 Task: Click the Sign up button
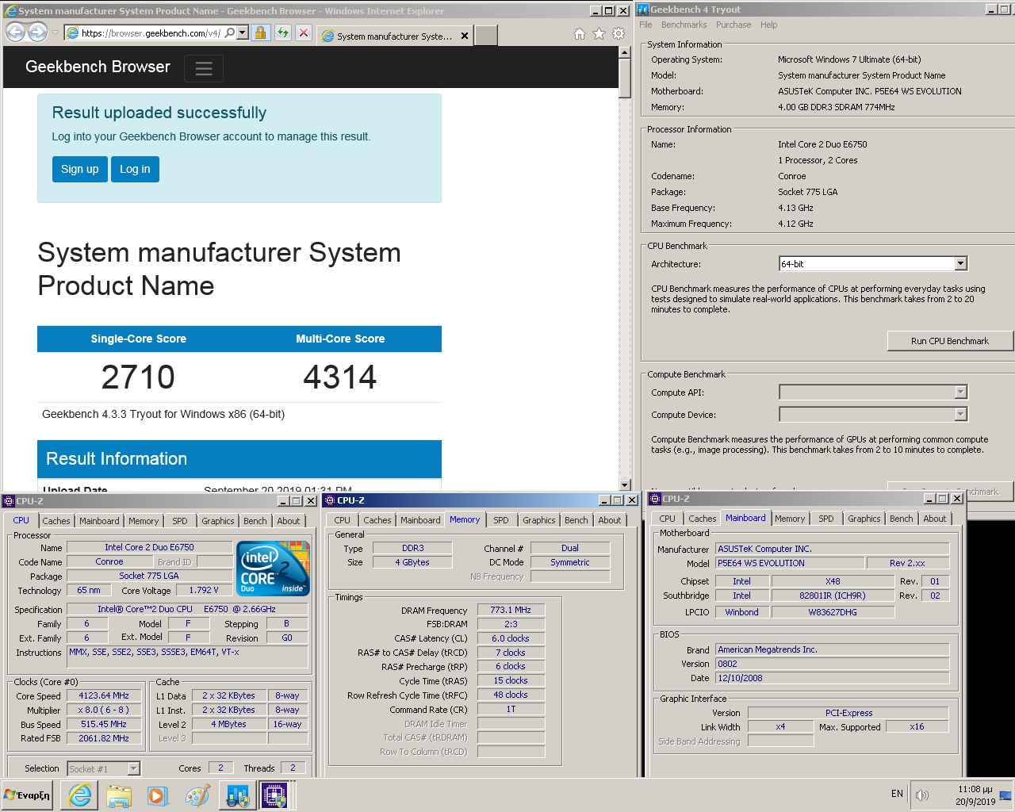coord(79,169)
